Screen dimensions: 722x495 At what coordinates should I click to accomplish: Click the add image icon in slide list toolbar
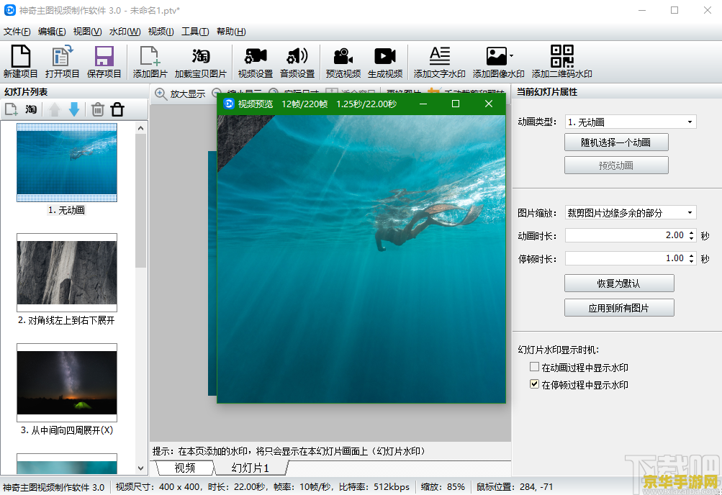pos(11,109)
